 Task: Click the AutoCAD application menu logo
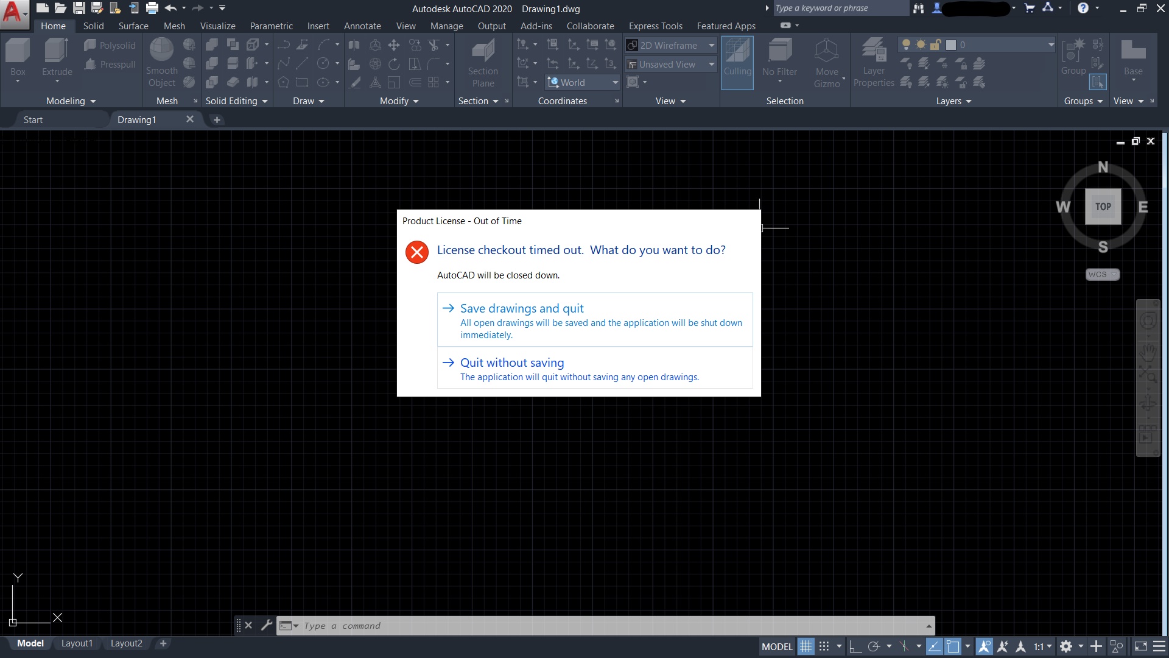point(12,12)
